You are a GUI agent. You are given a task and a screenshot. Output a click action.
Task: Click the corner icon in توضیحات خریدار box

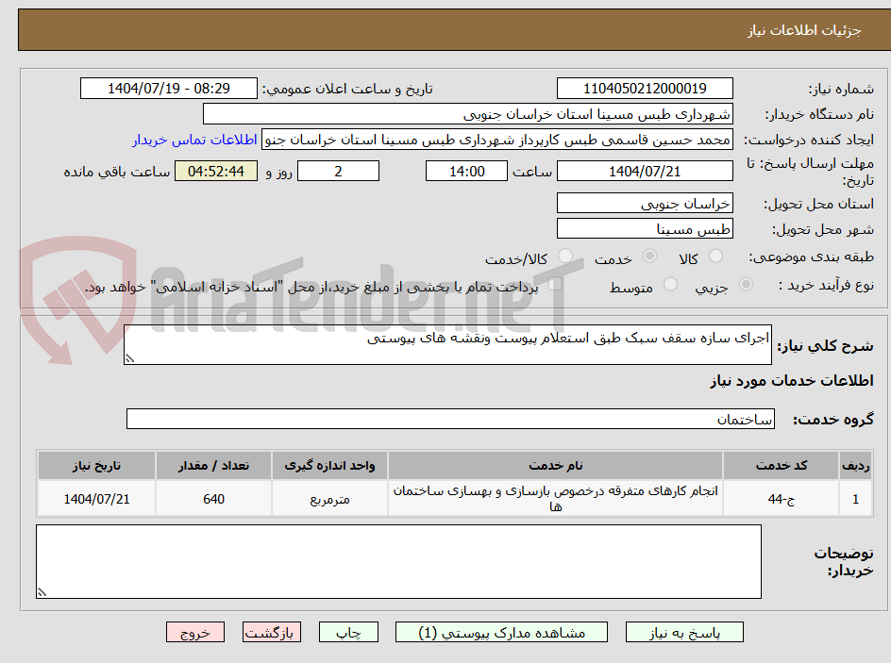click(41, 592)
